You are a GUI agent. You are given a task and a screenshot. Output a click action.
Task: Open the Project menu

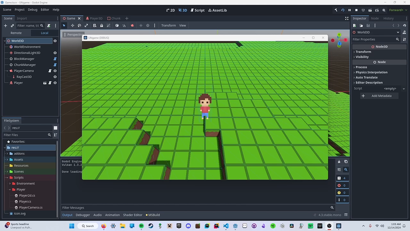click(20, 10)
